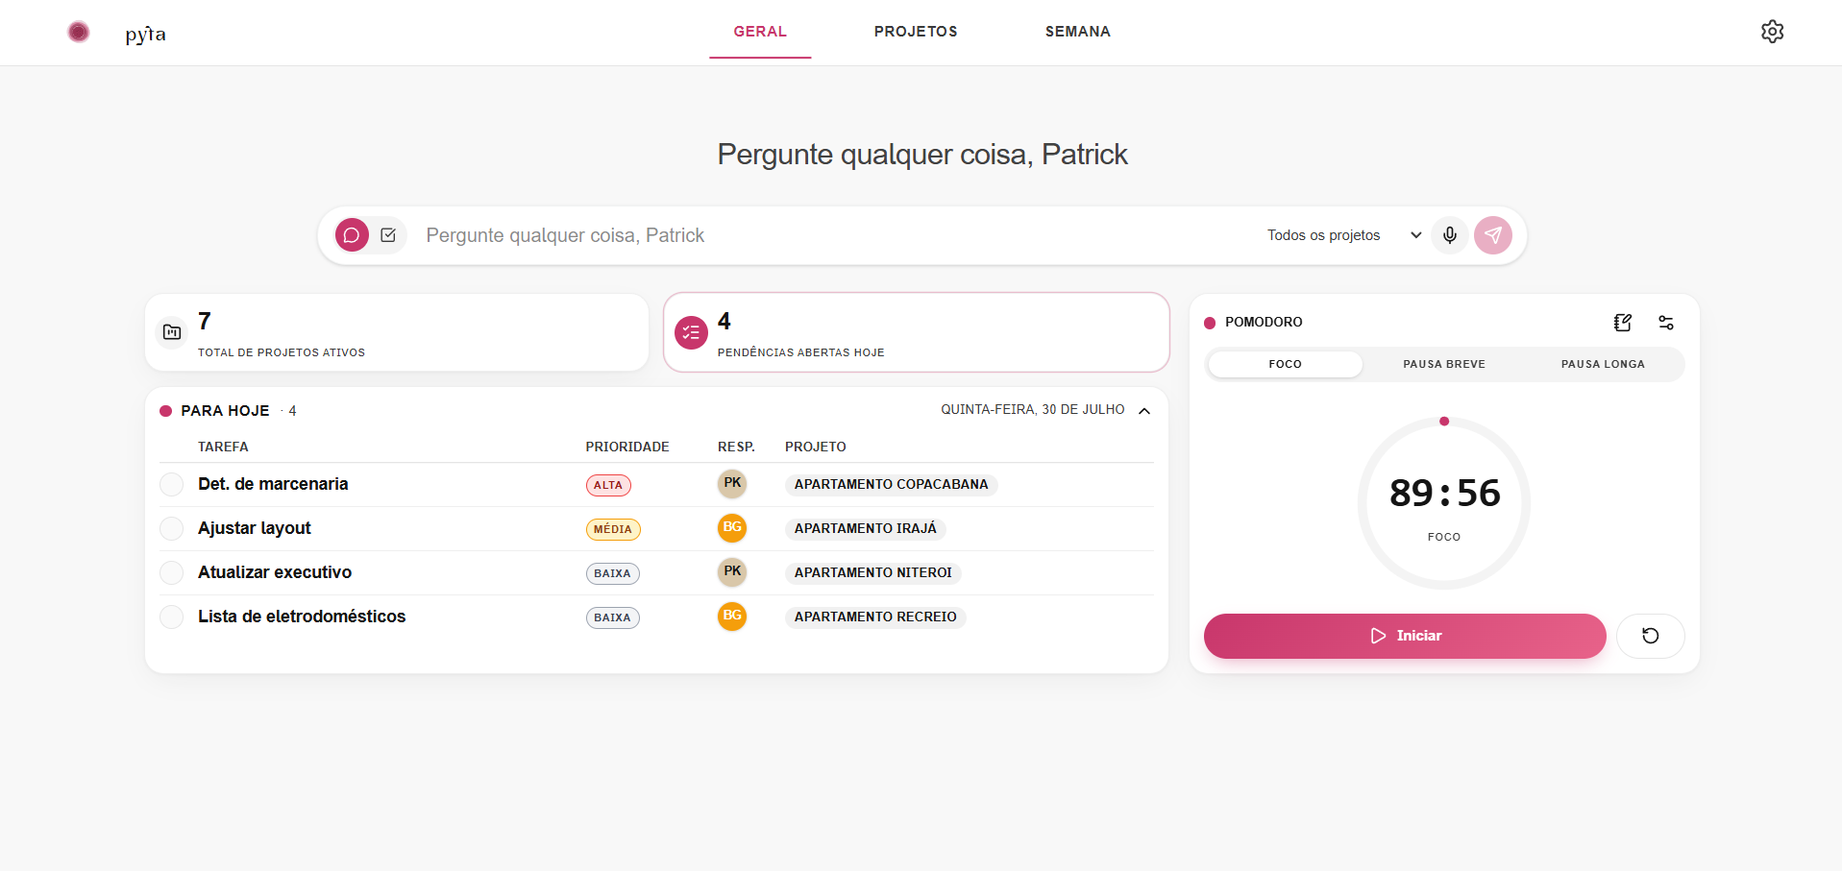This screenshot has height=871, width=1842.
Task: Select the Pausa Breve pomodoro mode
Action: point(1444,364)
